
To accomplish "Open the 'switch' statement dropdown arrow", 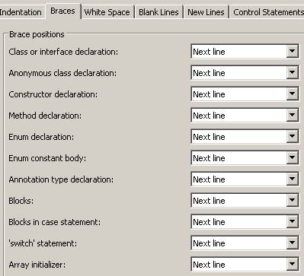I will (x=292, y=243).
